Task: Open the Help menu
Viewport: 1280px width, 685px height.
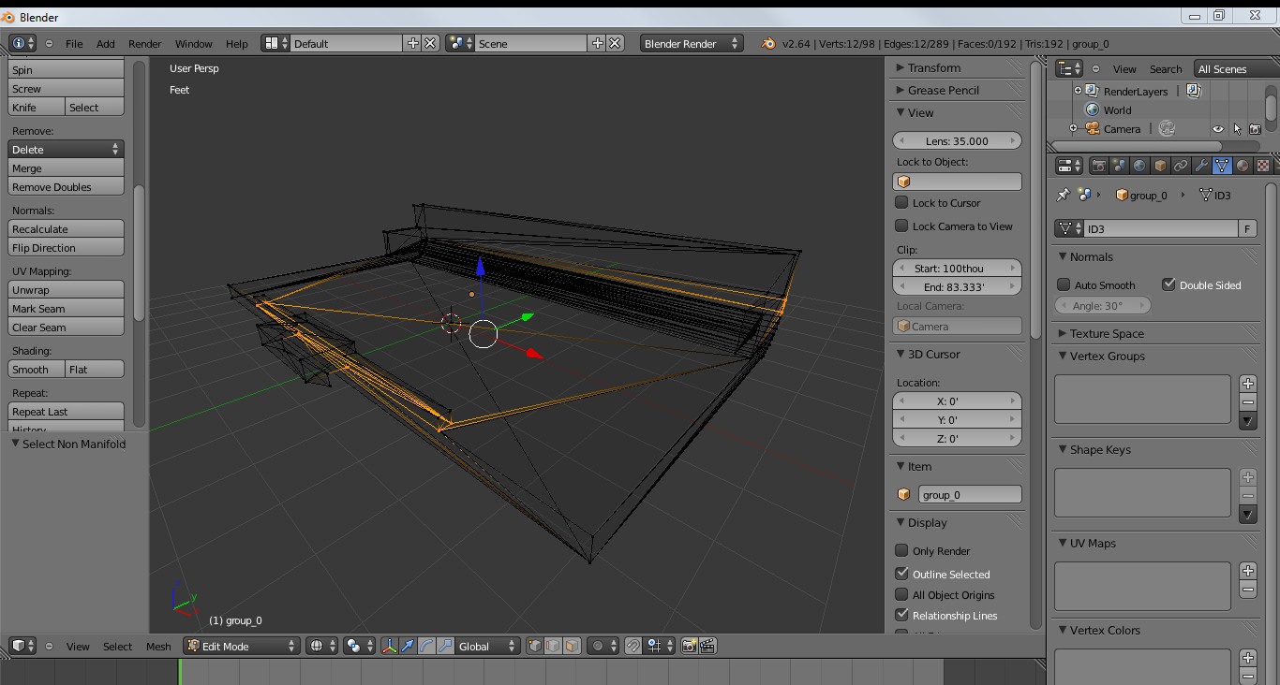Action: click(x=237, y=44)
